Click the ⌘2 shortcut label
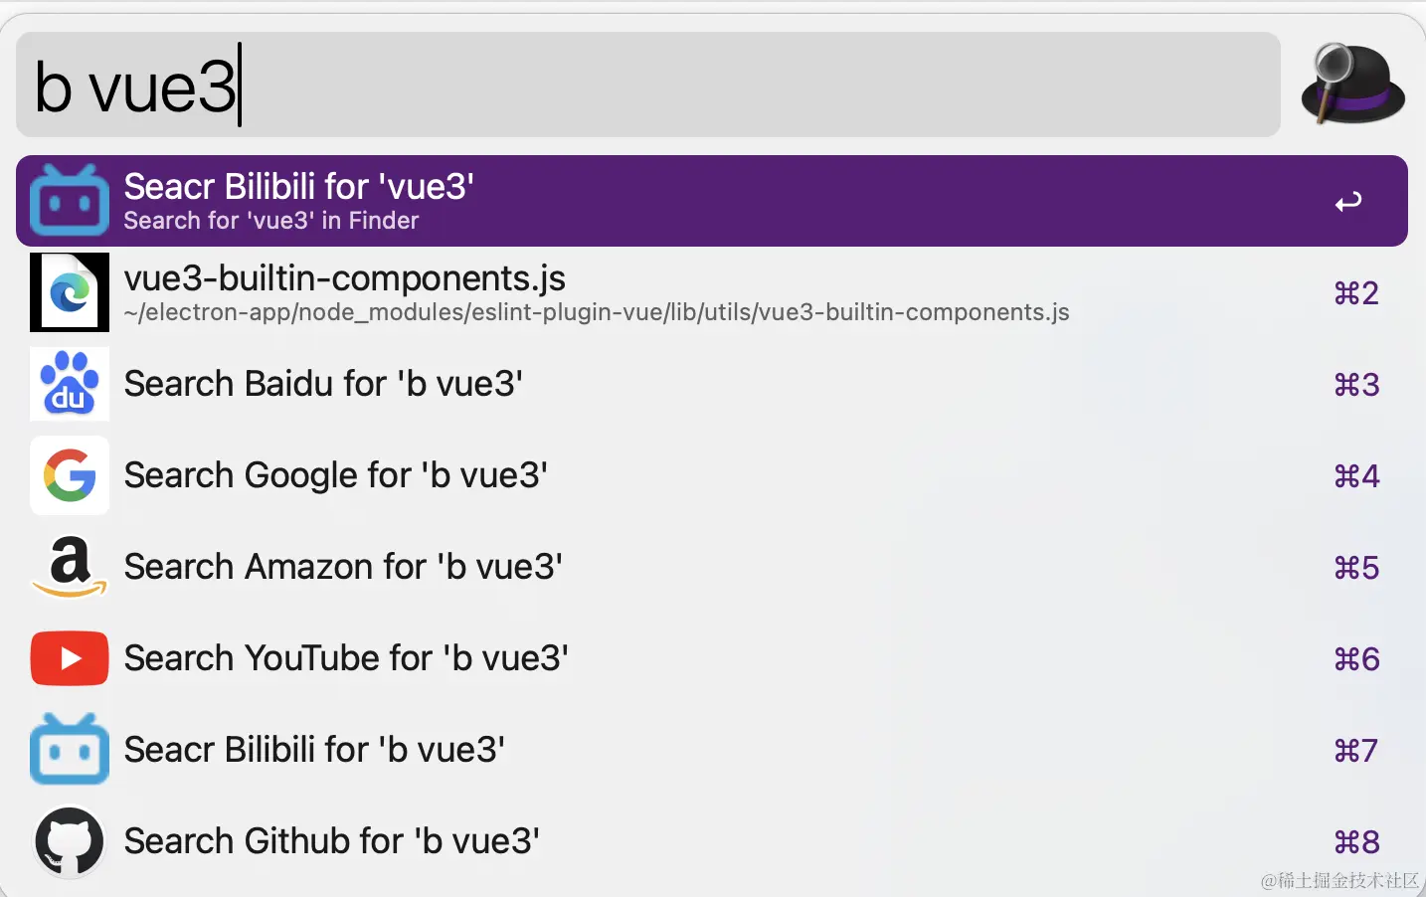Image resolution: width=1426 pixels, height=897 pixels. click(1356, 293)
